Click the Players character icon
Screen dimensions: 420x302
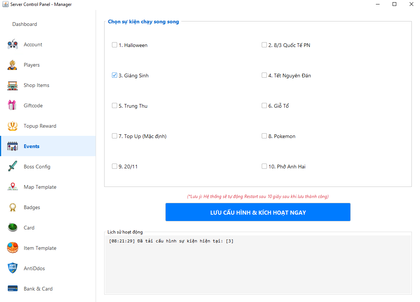pos(13,65)
